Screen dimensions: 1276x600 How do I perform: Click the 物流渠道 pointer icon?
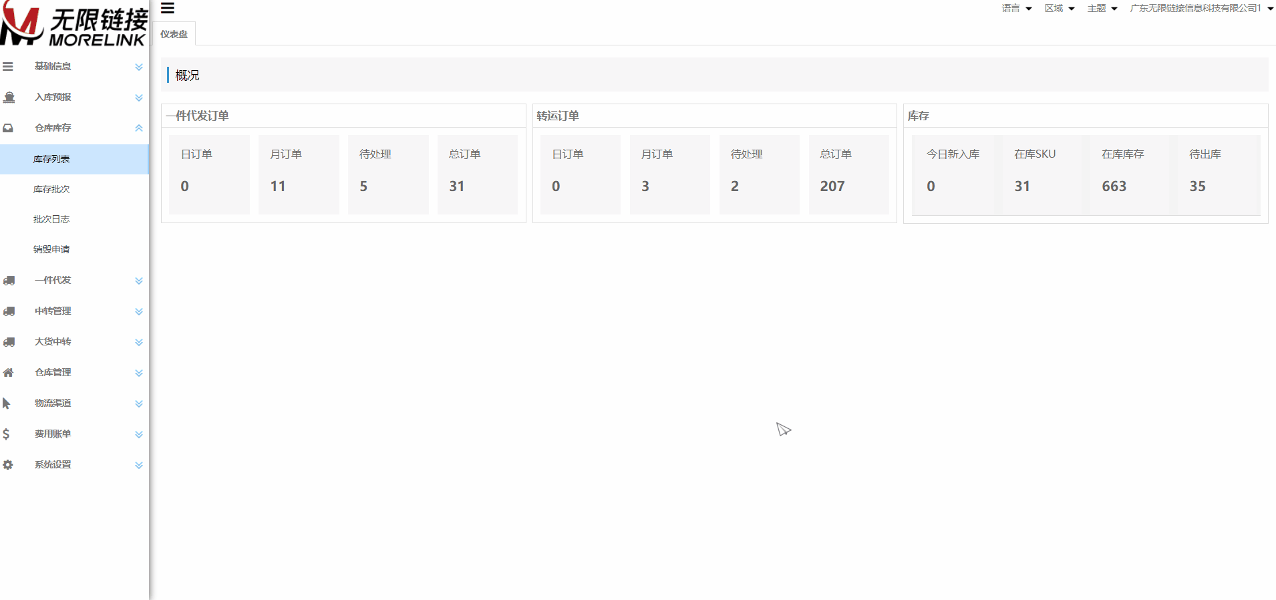coord(7,404)
